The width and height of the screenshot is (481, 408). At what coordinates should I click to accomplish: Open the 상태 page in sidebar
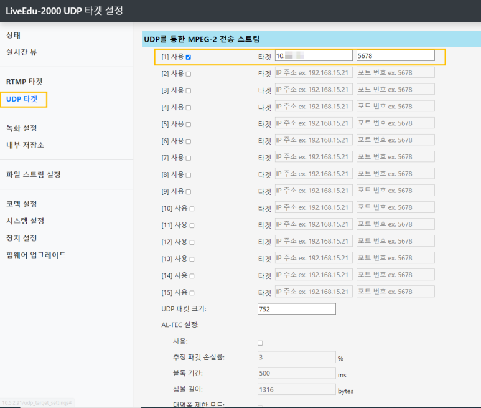click(x=13, y=36)
